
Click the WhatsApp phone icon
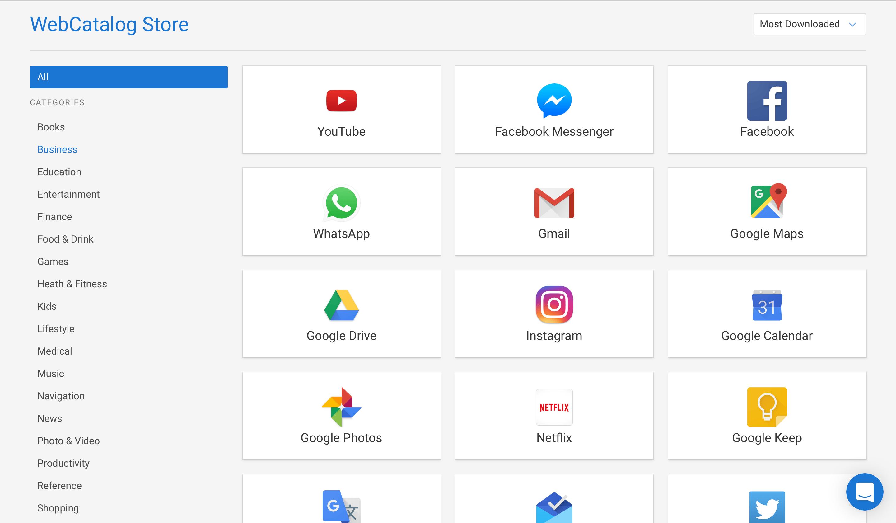coord(341,203)
